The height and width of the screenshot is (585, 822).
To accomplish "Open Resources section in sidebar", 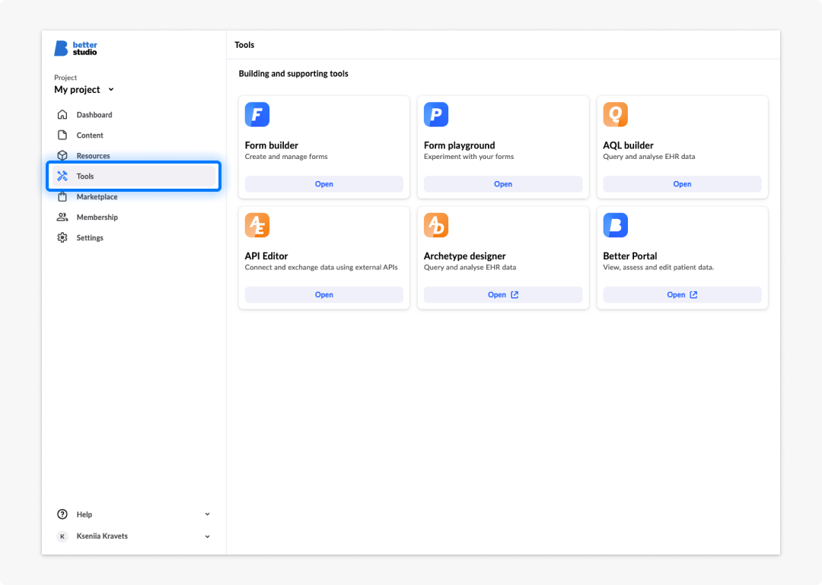I will click(134, 155).
